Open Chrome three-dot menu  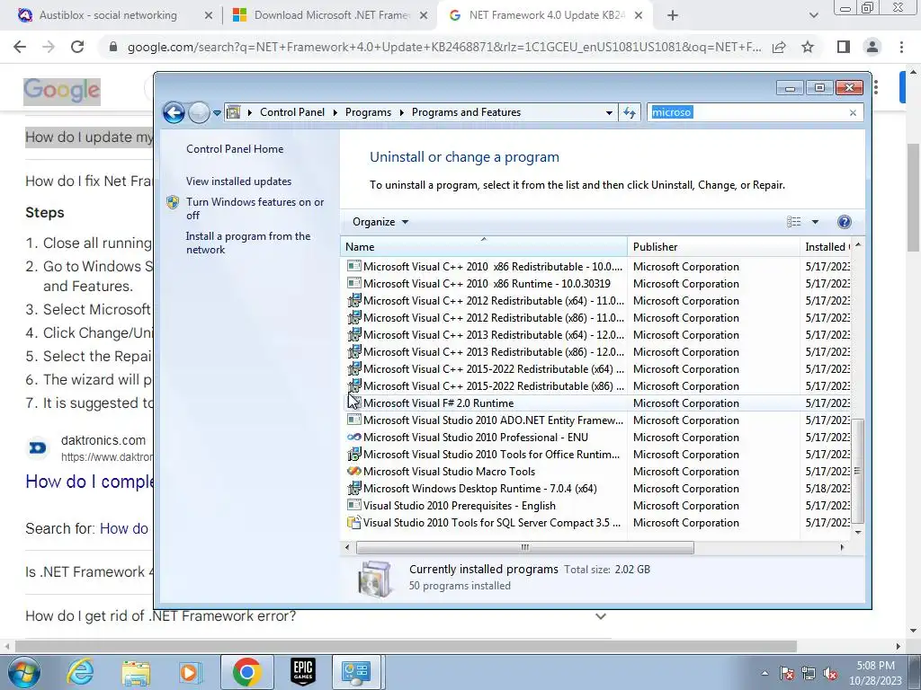[x=901, y=47]
